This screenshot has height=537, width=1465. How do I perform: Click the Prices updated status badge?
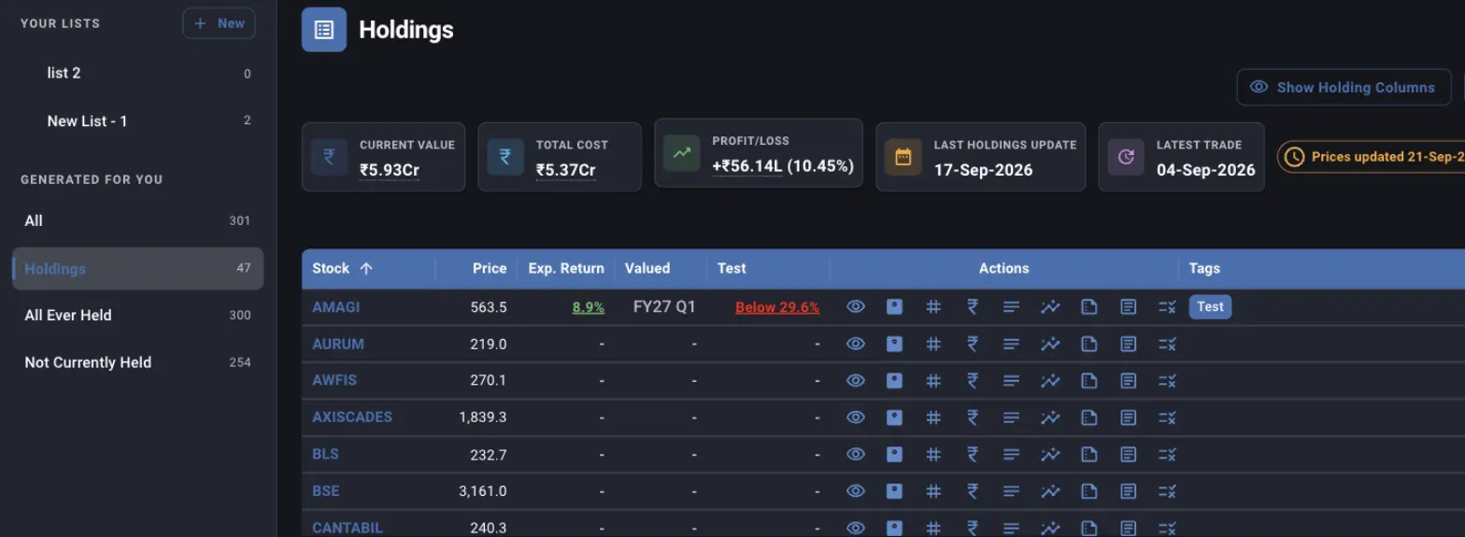tap(1372, 157)
